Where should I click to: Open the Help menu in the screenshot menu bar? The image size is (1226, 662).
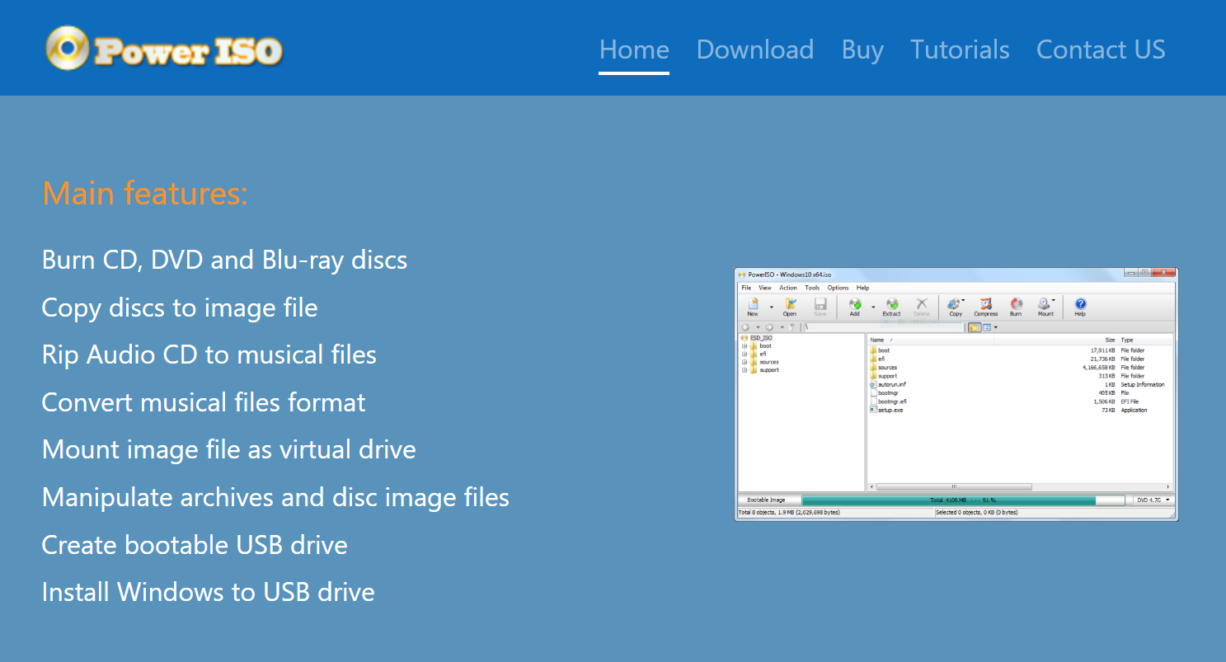click(862, 288)
